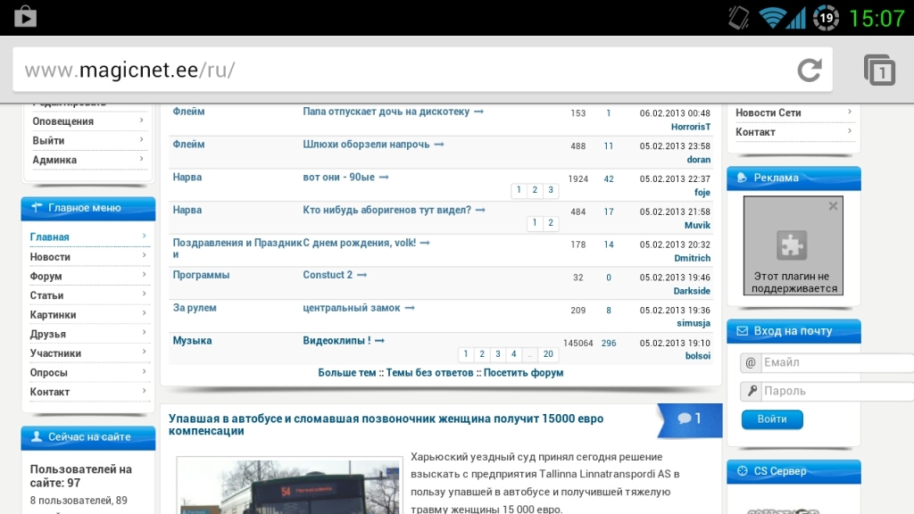Image resolution: width=914 pixels, height=514 pixels.
Task: Open the browser tabs switcher icon
Action: pos(879,70)
